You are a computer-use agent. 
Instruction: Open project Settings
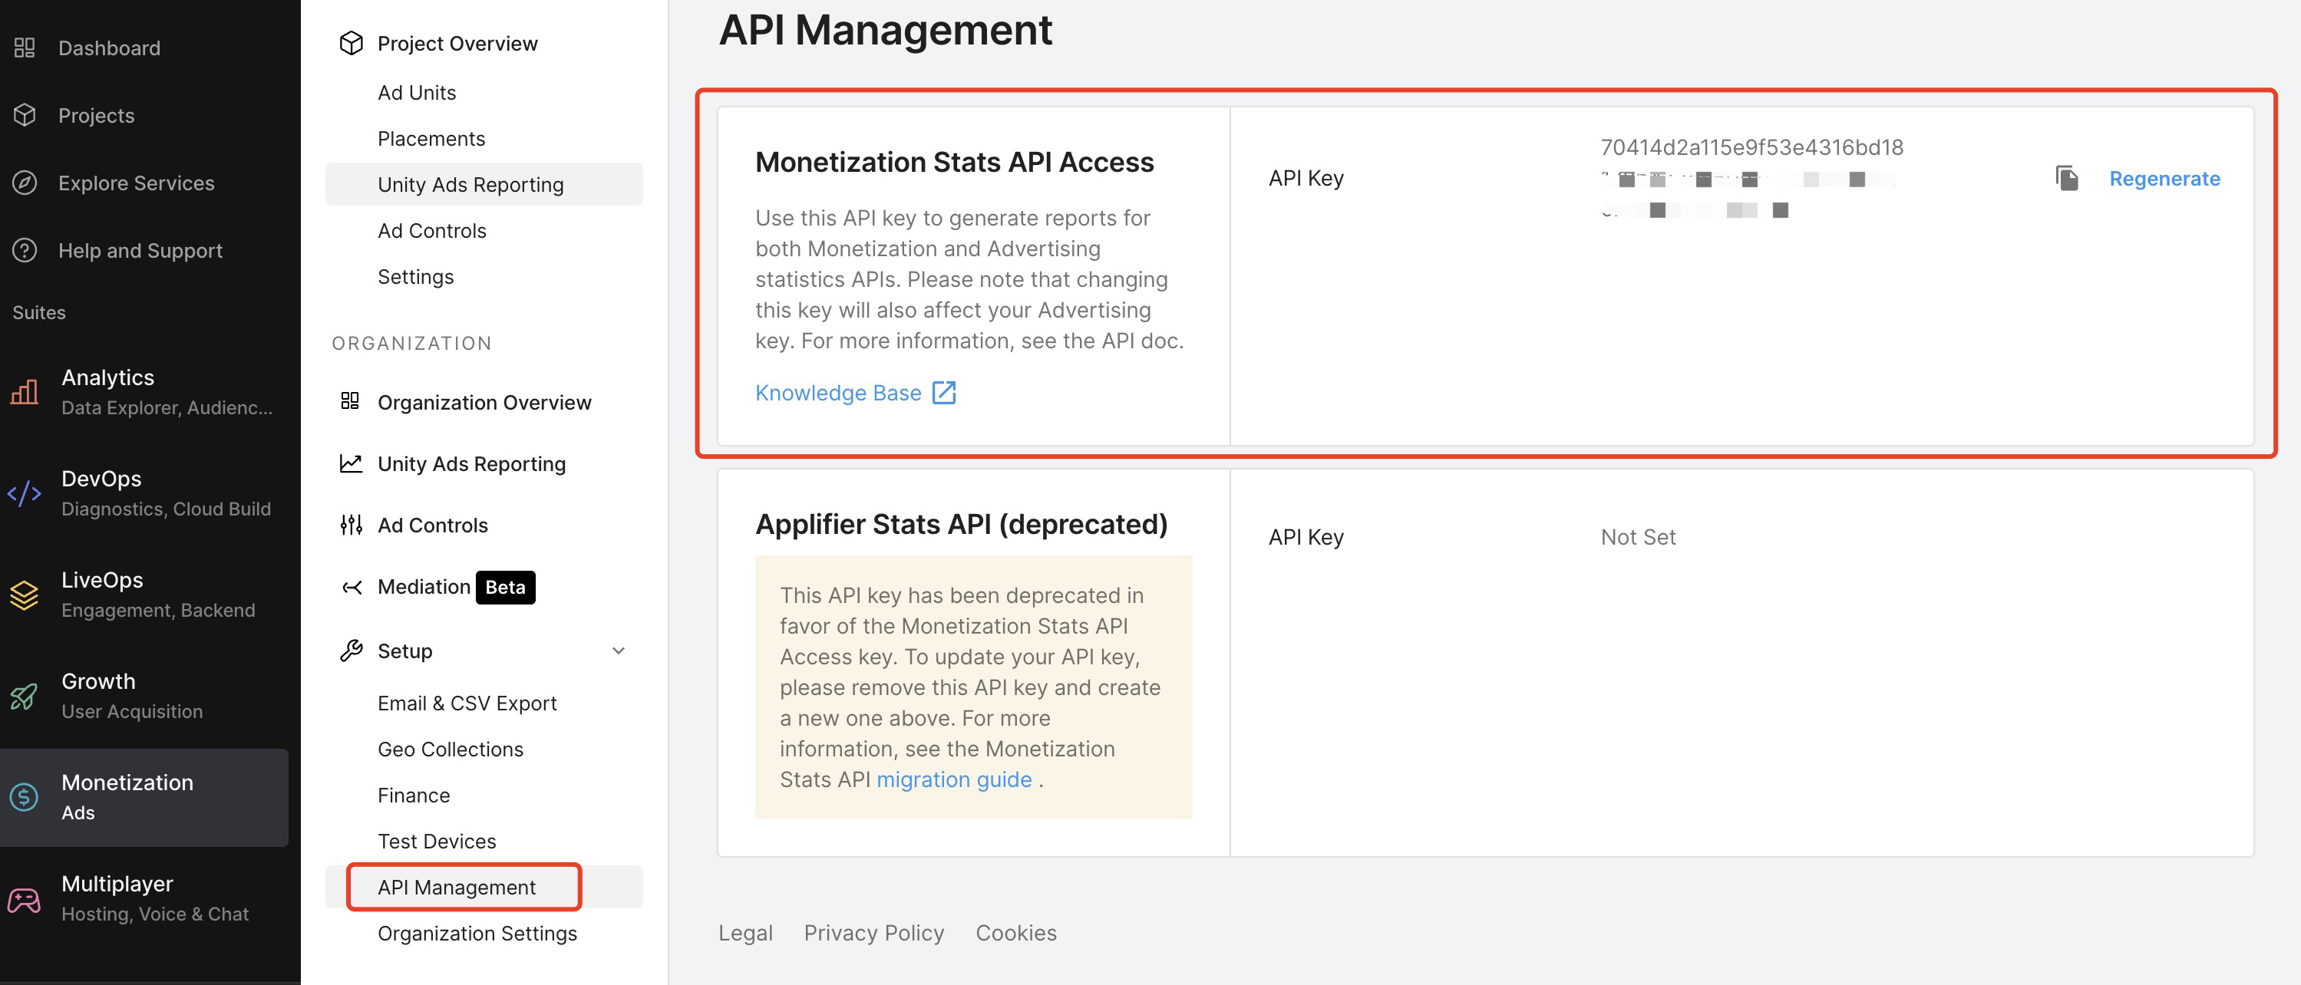(415, 276)
